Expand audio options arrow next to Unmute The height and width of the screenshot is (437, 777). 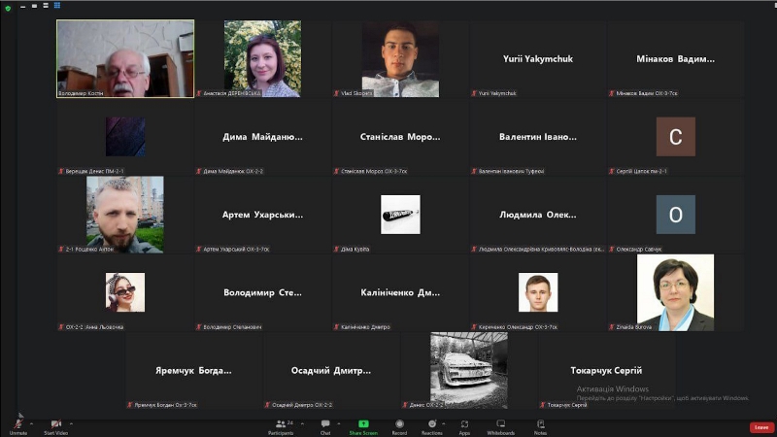click(31, 424)
